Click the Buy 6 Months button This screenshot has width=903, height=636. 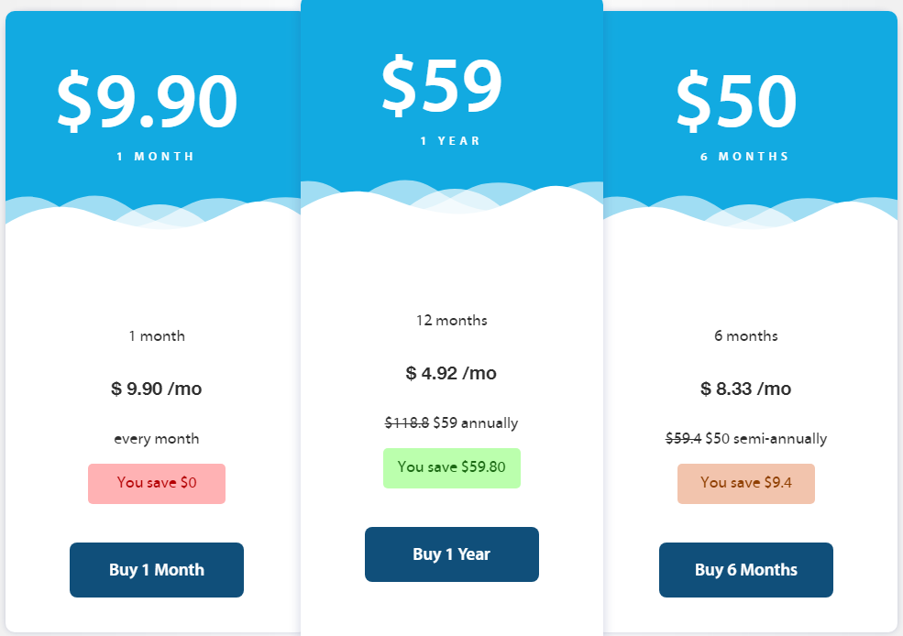pyautogui.click(x=746, y=570)
